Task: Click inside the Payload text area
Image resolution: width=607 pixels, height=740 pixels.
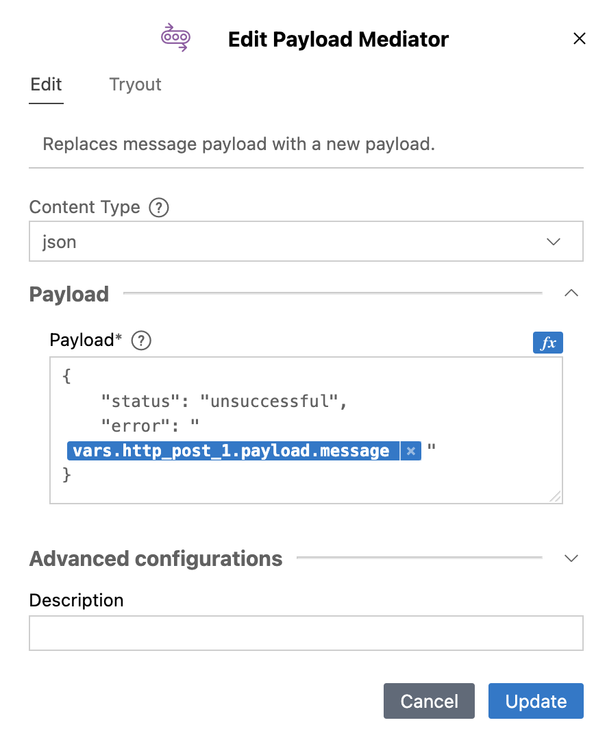Action: pyautogui.click(x=306, y=430)
